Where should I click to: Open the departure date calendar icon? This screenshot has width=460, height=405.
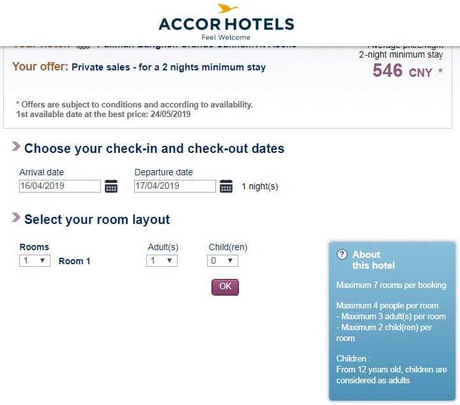coord(226,186)
